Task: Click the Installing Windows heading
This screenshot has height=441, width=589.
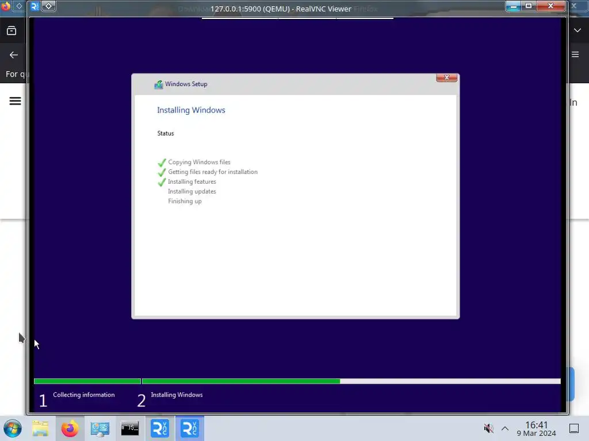Action: (191, 110)
